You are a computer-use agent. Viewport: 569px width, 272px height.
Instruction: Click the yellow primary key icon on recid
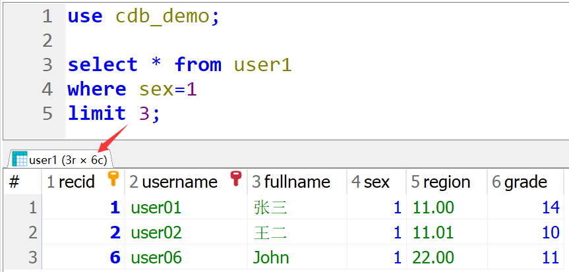click(x=113, y=179)
